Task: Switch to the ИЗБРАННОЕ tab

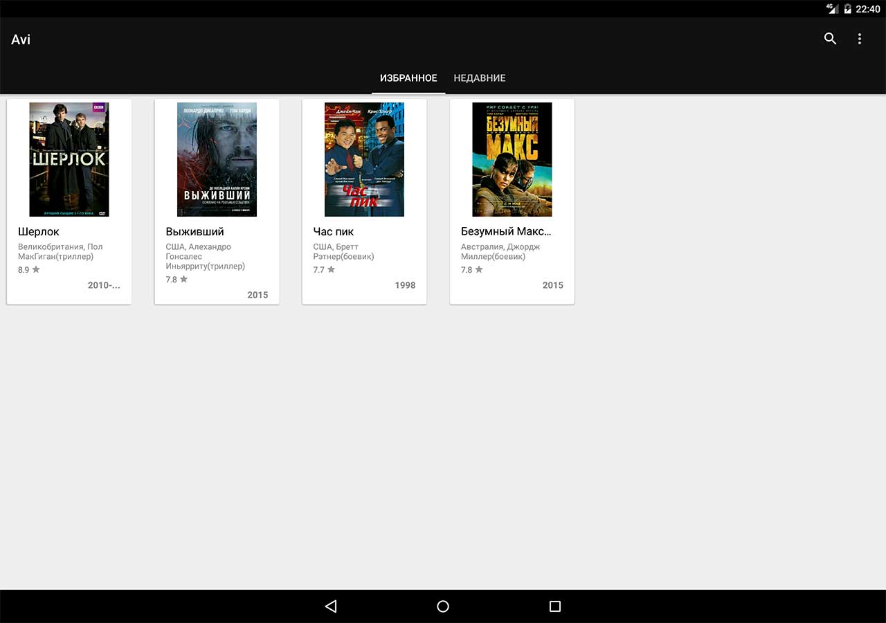Action: 408,78
